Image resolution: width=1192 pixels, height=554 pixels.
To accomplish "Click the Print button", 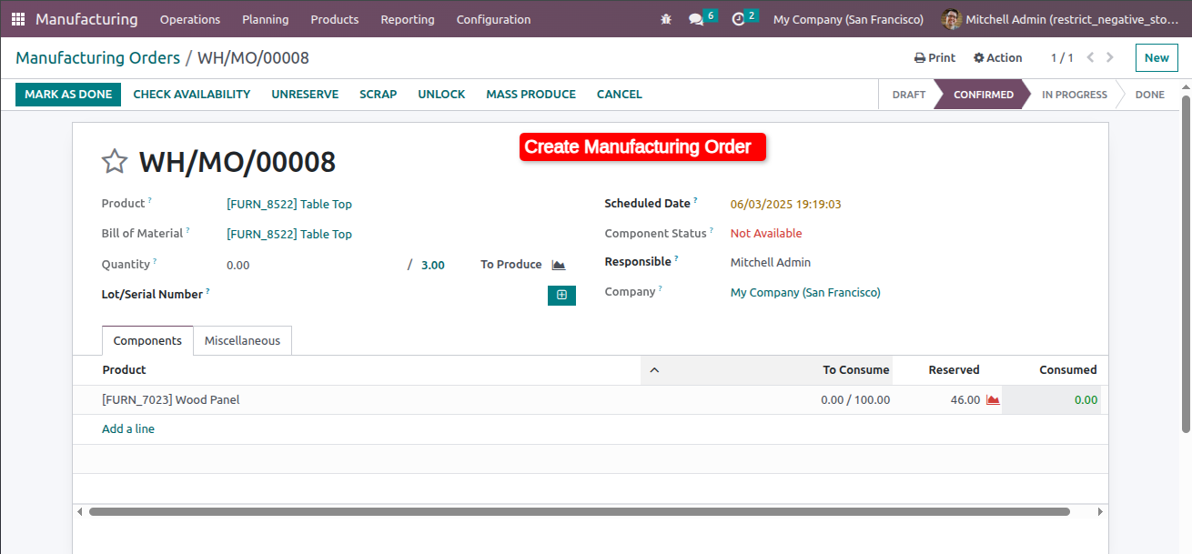I will pos(934,57).
